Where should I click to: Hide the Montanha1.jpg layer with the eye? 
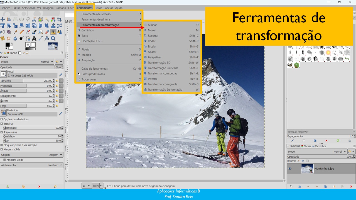(290, 169)
